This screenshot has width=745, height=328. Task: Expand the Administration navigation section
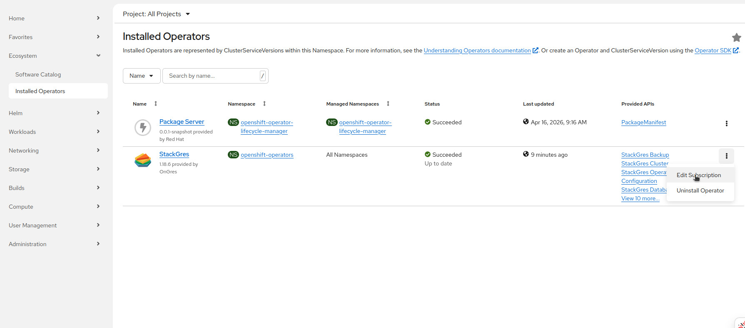pos(54,244)
